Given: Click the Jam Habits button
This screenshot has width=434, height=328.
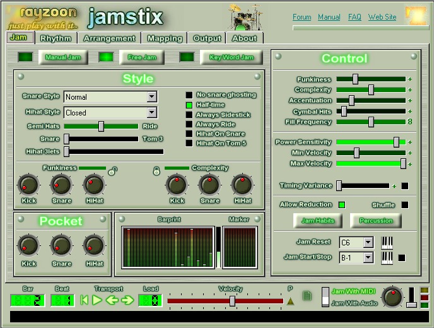Looking at the screenshot, I should click(318, 221).
